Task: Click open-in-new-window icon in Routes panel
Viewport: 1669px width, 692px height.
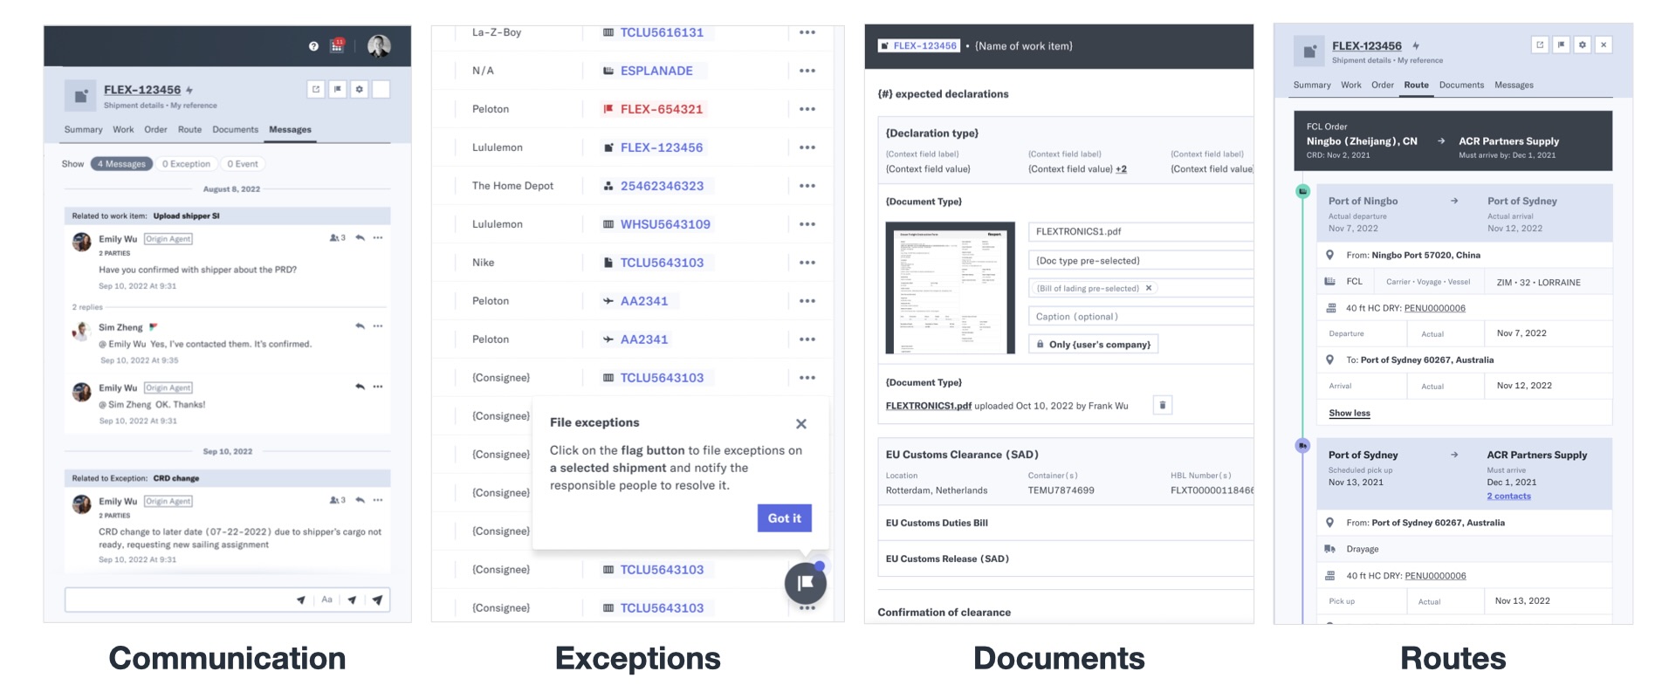Action: (1540, 45)
